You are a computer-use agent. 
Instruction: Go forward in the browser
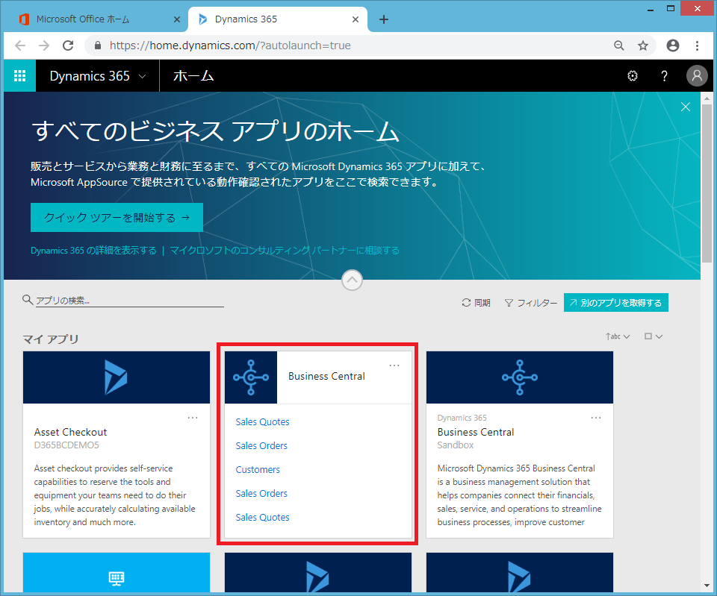click(44, 46)
